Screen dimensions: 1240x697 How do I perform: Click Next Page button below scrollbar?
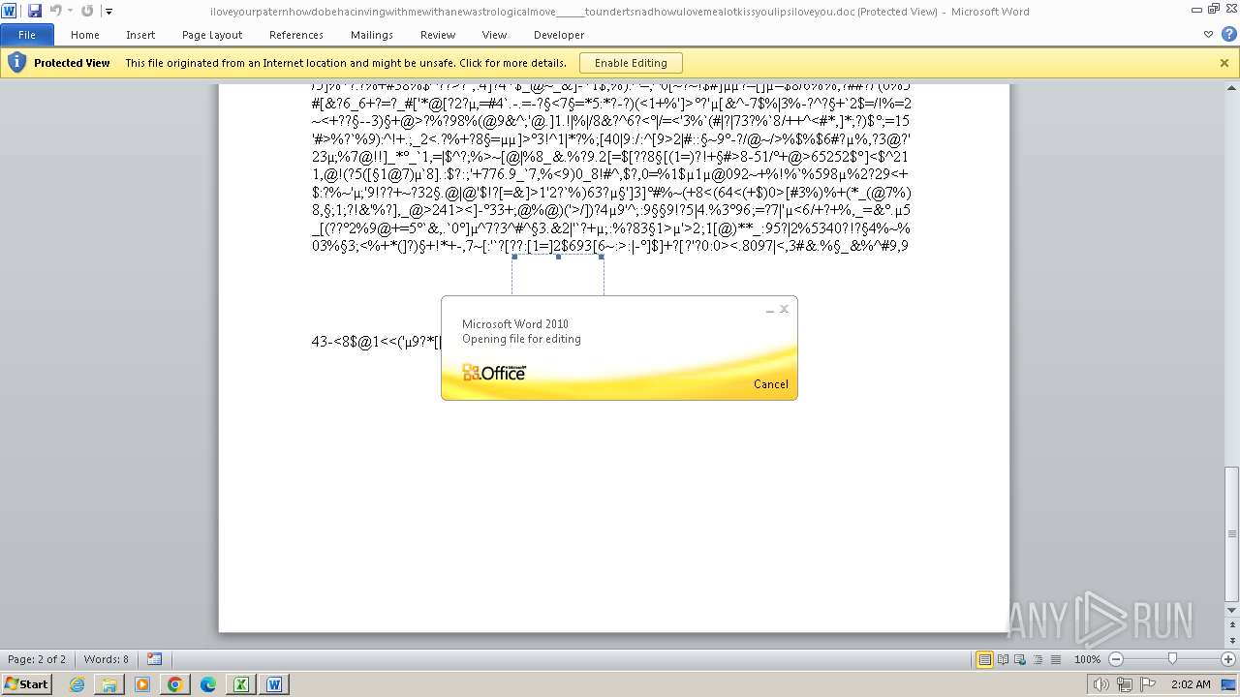[x=1232, y=642]
